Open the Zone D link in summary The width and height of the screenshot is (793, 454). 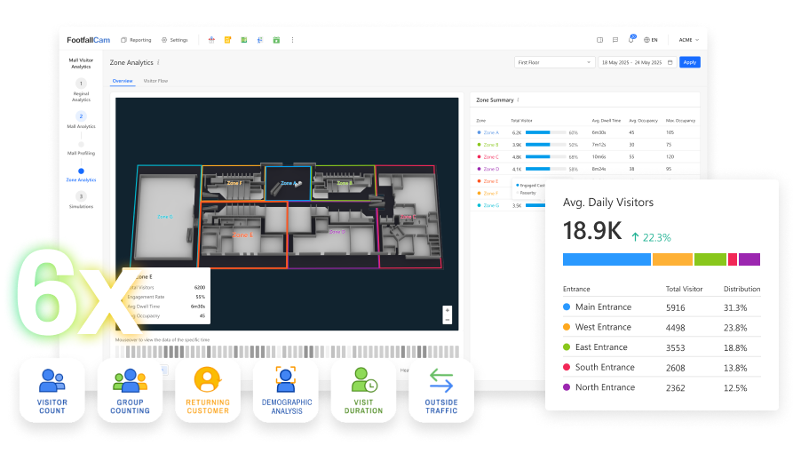pyautogui.click(x=491, y=169)
